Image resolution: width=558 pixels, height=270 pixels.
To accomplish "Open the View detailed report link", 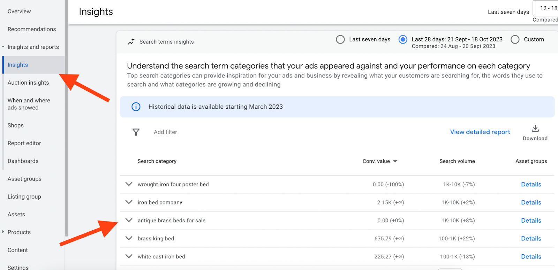I will pyautogui.click(x=480, y=132).
